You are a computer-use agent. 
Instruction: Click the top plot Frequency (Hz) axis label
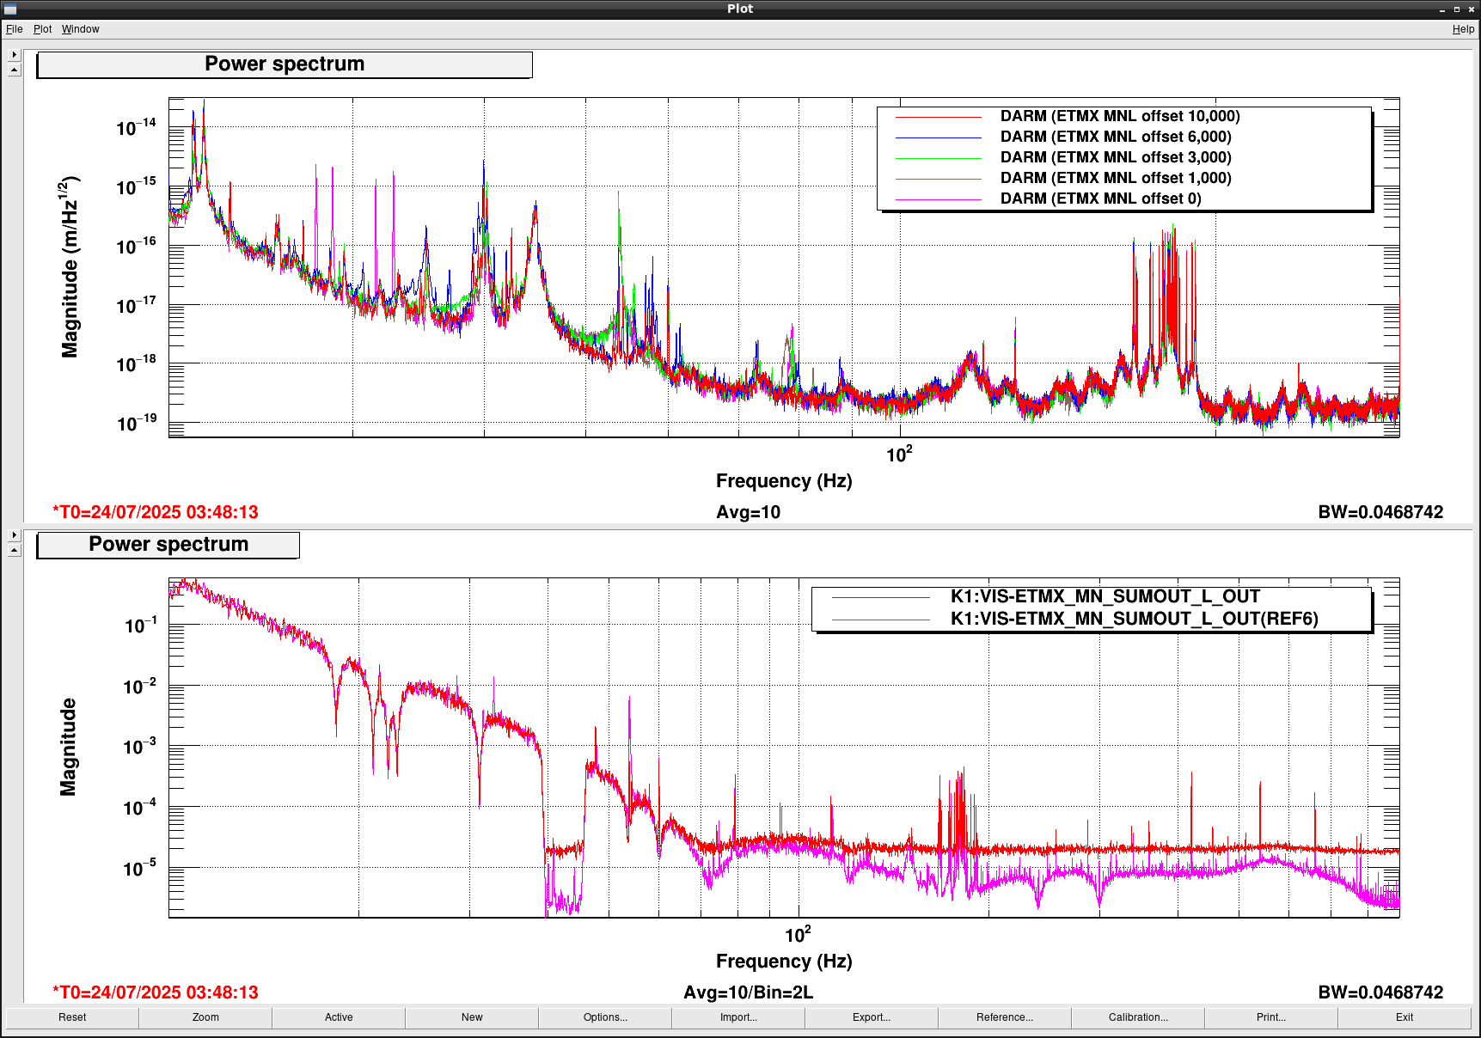point(784,481)
